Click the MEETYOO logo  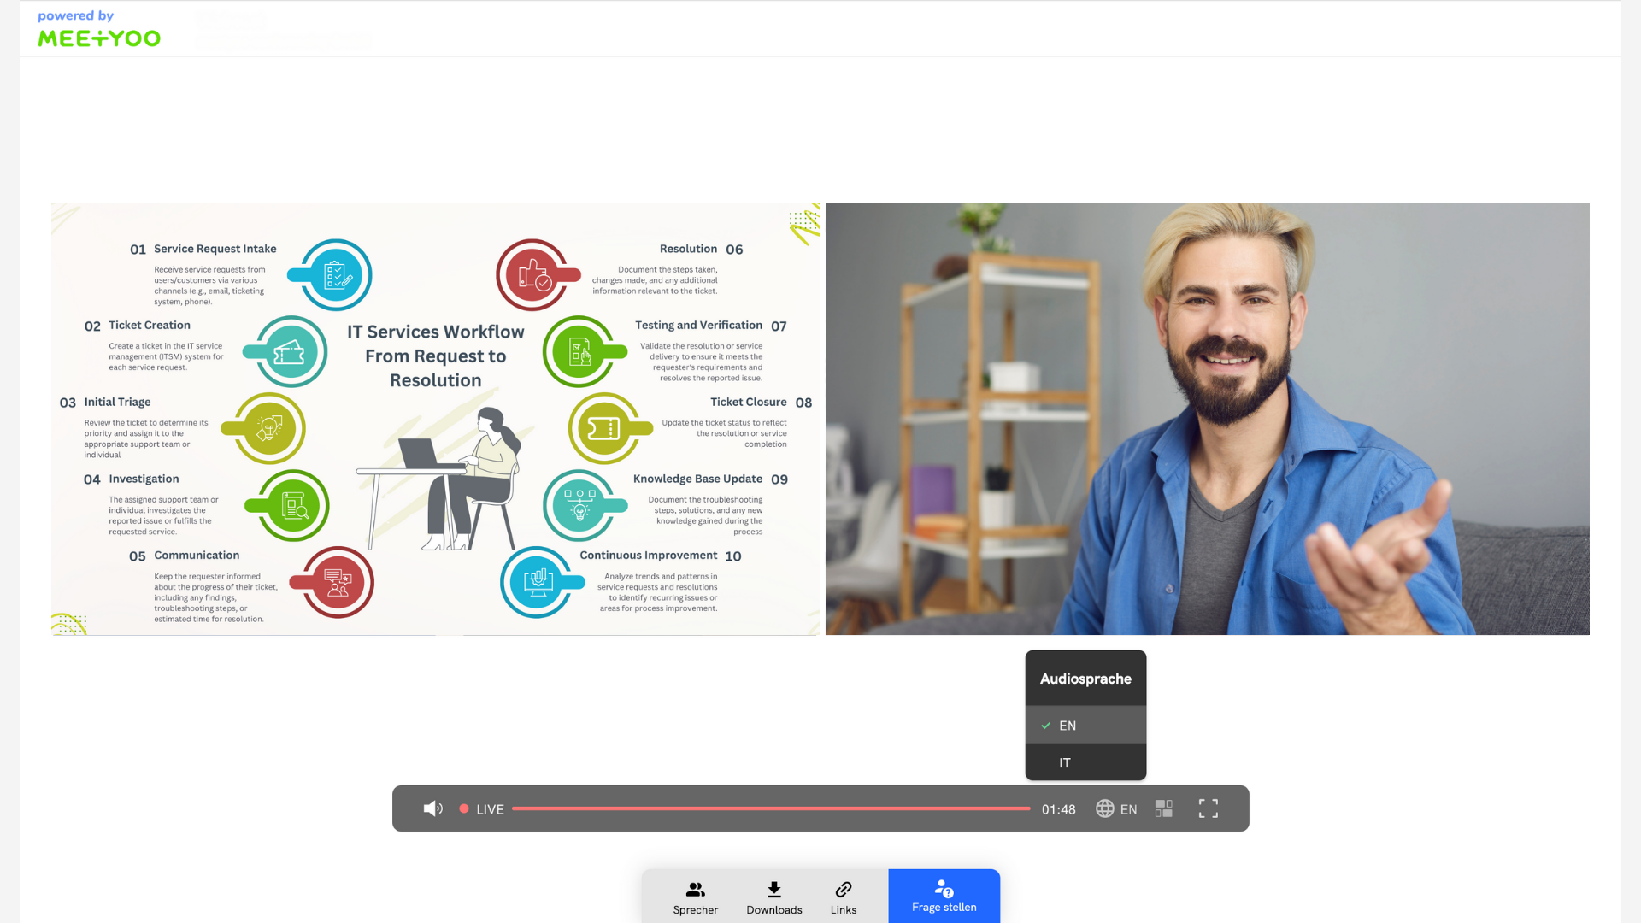(97, 38)
